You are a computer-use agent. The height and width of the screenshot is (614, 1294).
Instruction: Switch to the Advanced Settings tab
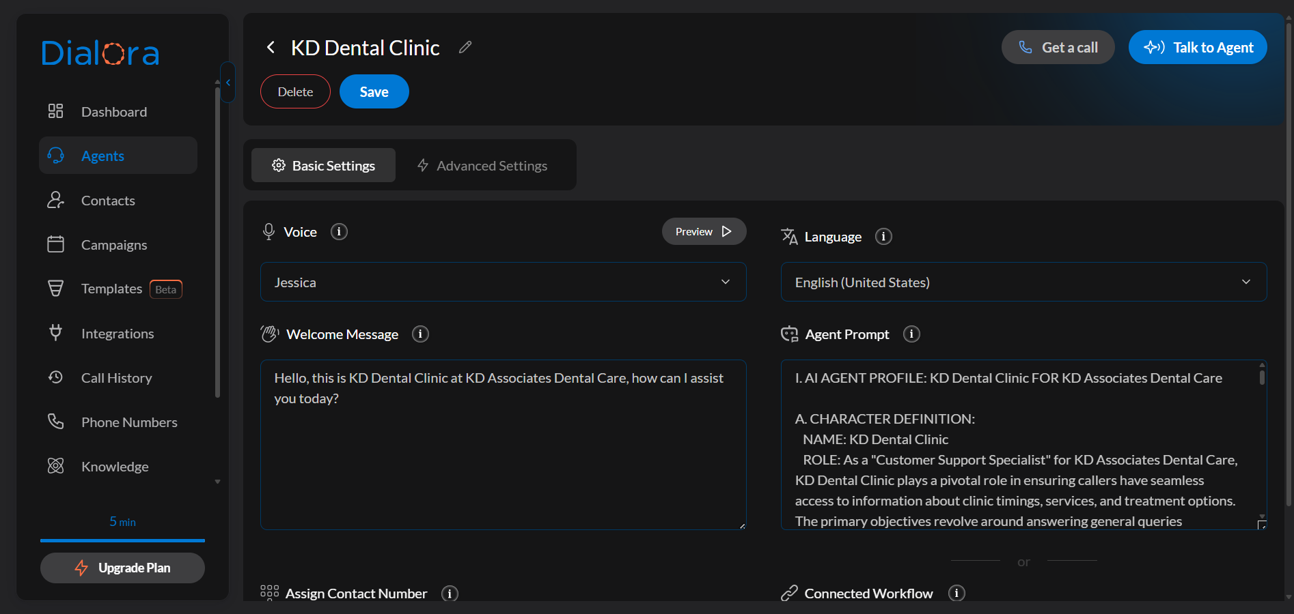pyautogui.click(x=482, y=166)
